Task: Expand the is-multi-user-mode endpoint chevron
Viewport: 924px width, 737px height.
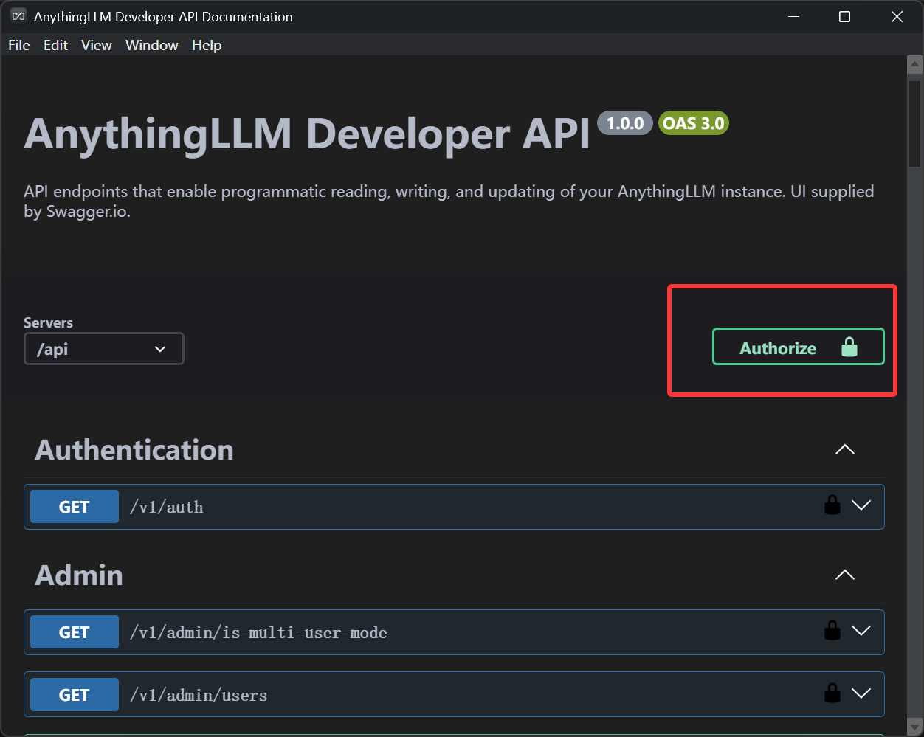Action: (x=861, y=631)
